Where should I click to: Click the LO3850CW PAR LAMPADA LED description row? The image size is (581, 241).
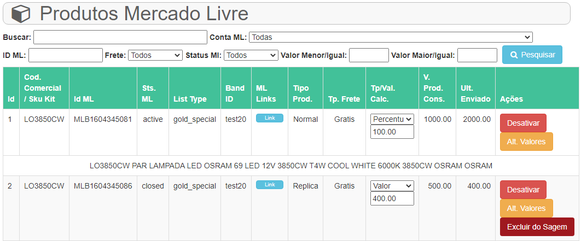(291, 166)
